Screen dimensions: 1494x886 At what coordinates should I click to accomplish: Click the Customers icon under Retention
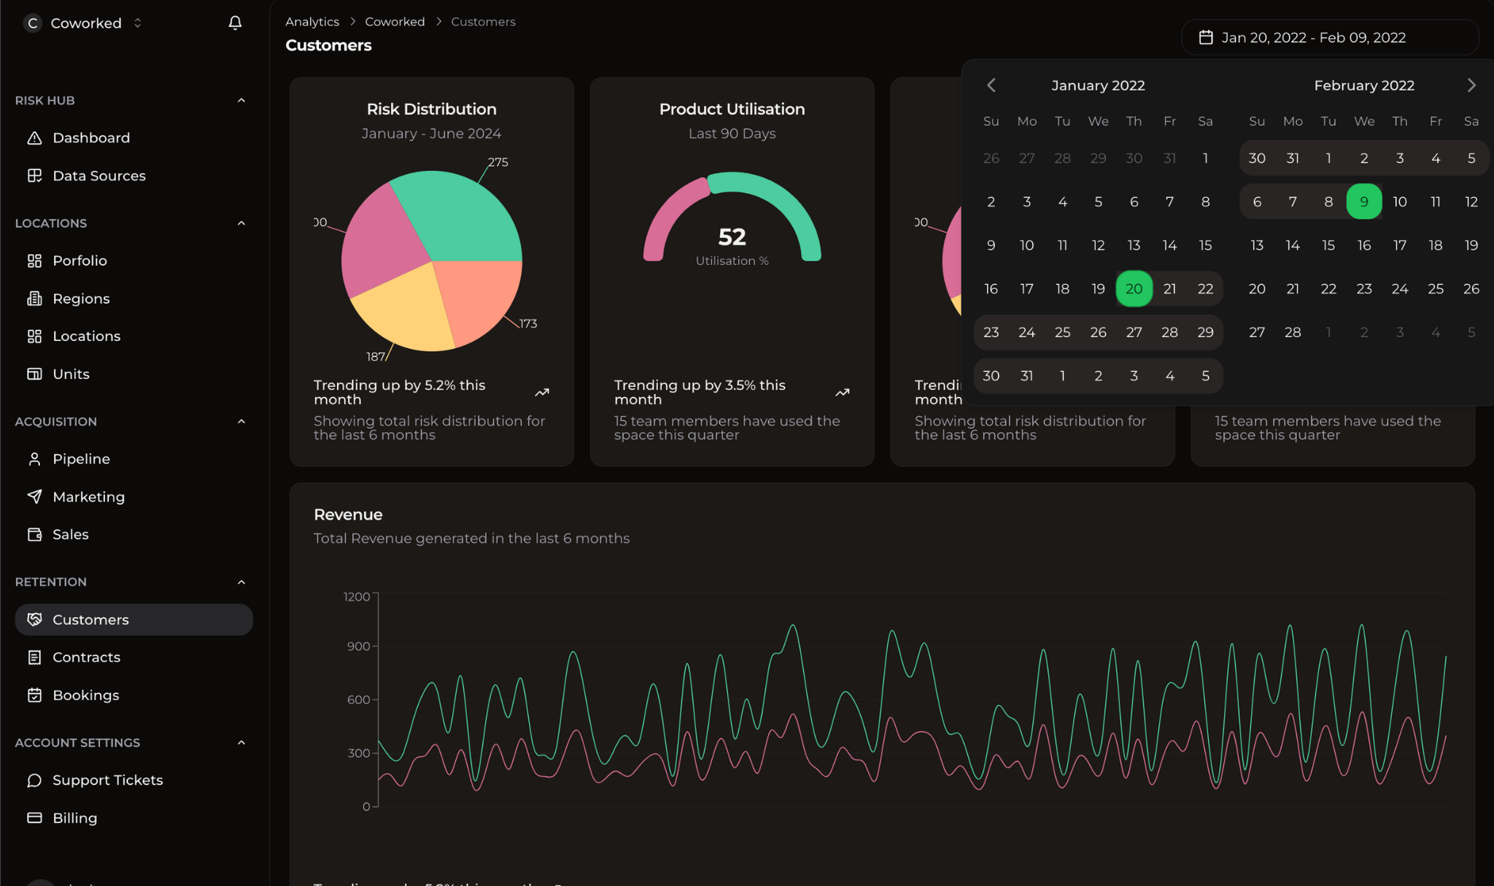click(34, 619)
